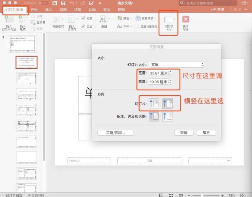Switch to the 动画 (Animations) tab
Image resolution: width=252 pixels, height=197 pixels.
92,10
